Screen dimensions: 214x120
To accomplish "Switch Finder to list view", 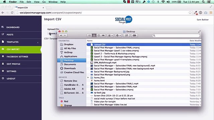I will [94, 36].
